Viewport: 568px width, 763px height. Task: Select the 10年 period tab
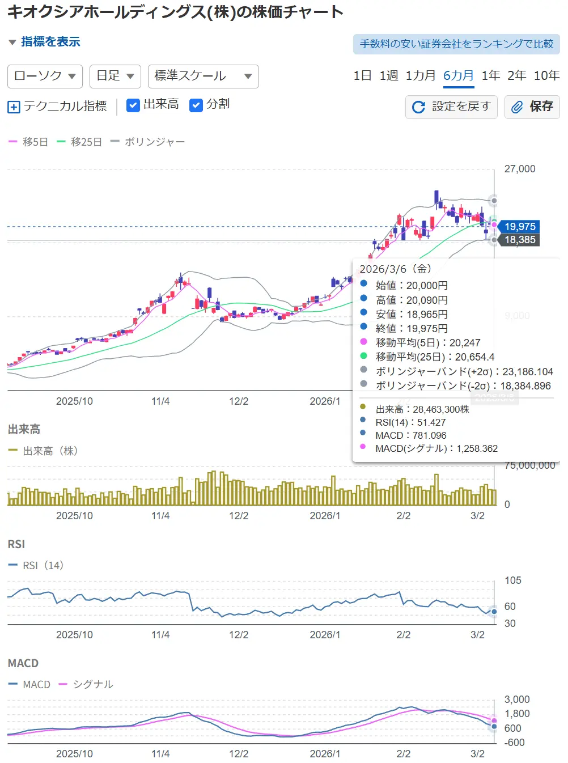[x=546, y=75]
